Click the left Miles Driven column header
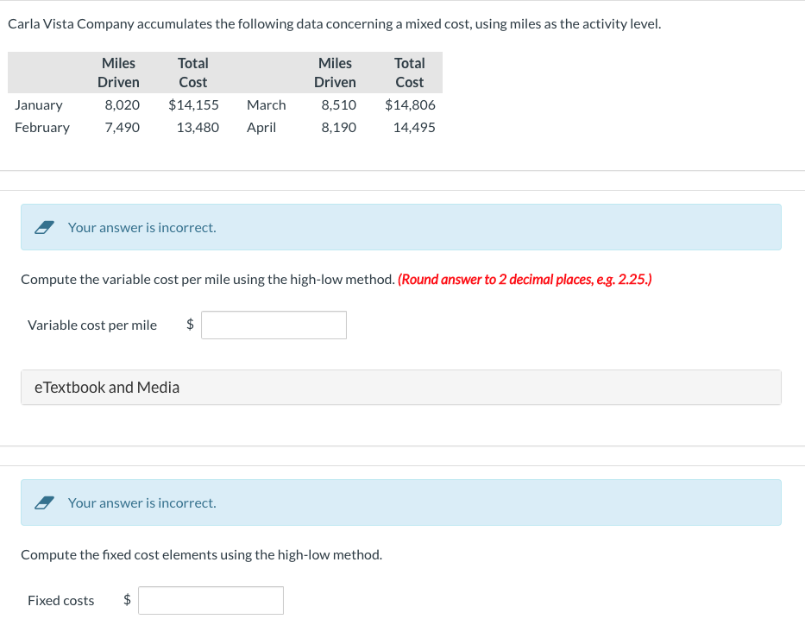The height and width of the screenshot is (638, 805). point(118,73)
